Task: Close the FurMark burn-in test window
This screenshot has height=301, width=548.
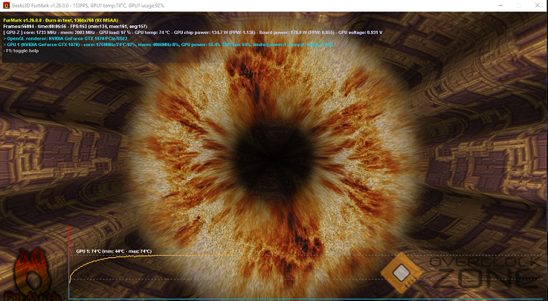Action: point(537,6)
